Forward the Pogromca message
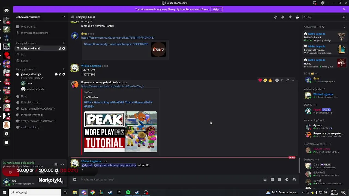This screenshot has height=196, width=349. click(287, 80)
